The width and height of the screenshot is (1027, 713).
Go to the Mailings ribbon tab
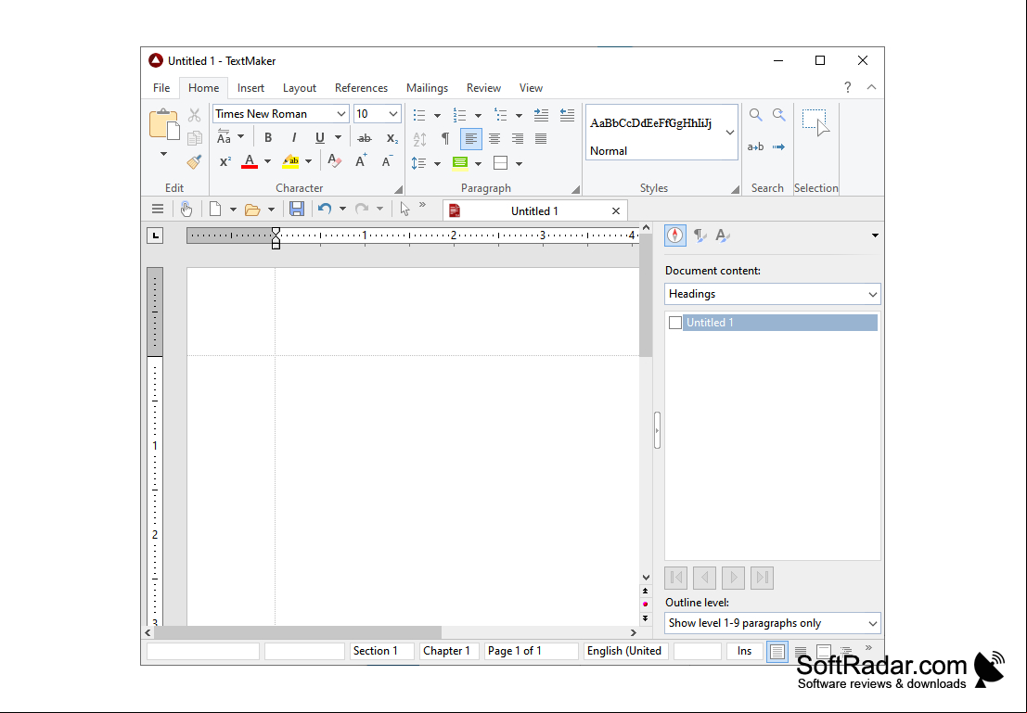click(427, 88)
